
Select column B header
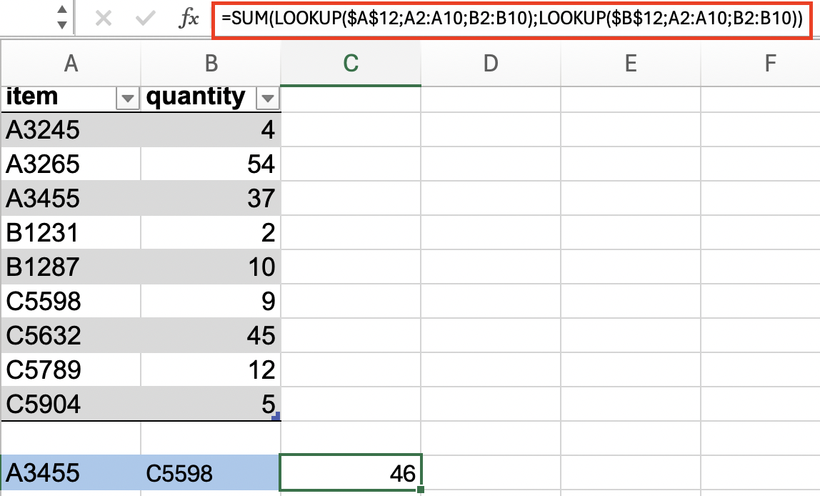pyautogui.click(x=211, y=64)
